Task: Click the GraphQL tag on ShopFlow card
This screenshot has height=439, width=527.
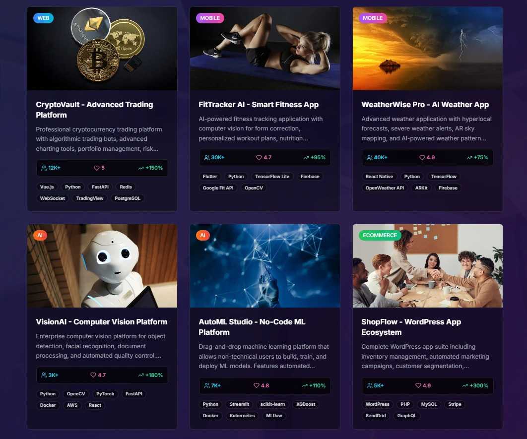Action: (x=407, y=416)
